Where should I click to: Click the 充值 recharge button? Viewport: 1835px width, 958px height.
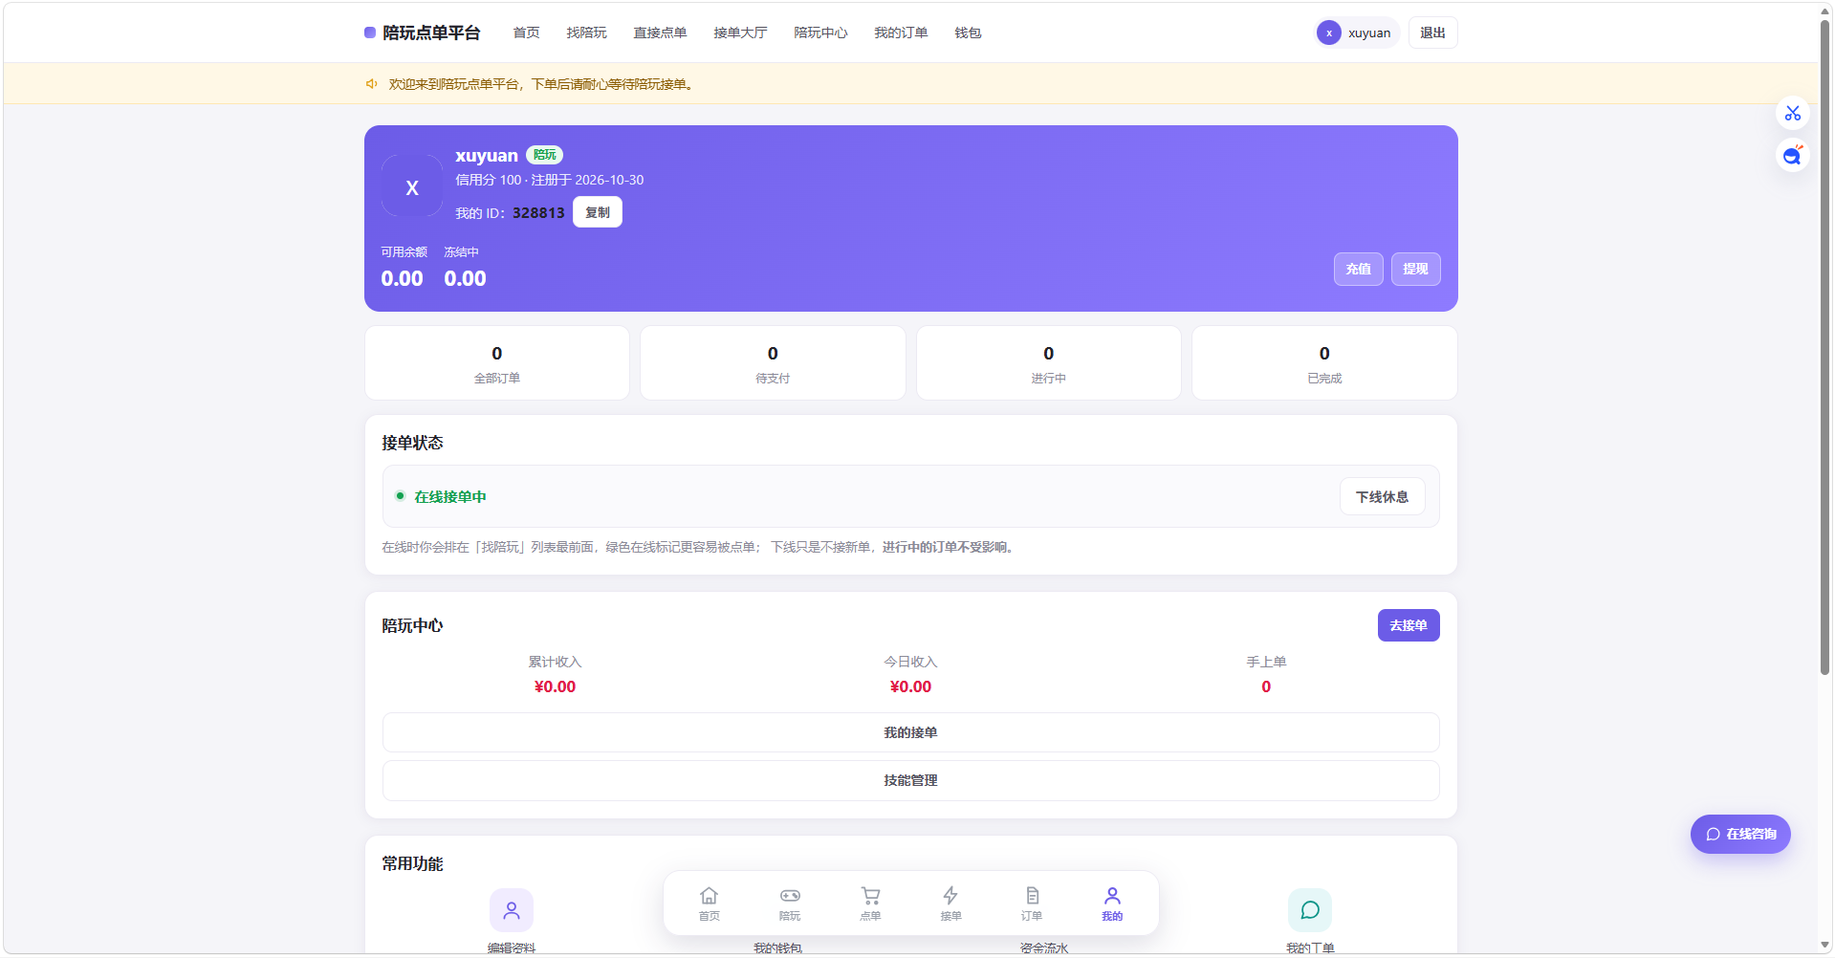pyautogui.click(x=1358, y=269)
